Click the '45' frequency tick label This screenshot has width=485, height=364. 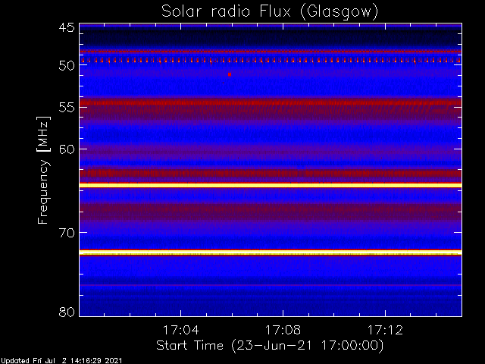pyautogui.click(x=67, y=28)
